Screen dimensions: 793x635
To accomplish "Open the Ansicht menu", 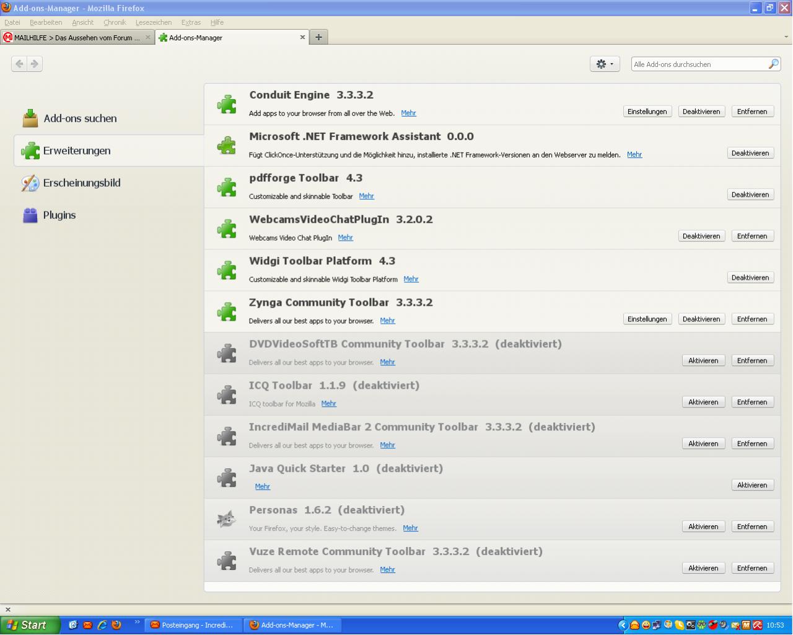I will (x=83, y=22).
